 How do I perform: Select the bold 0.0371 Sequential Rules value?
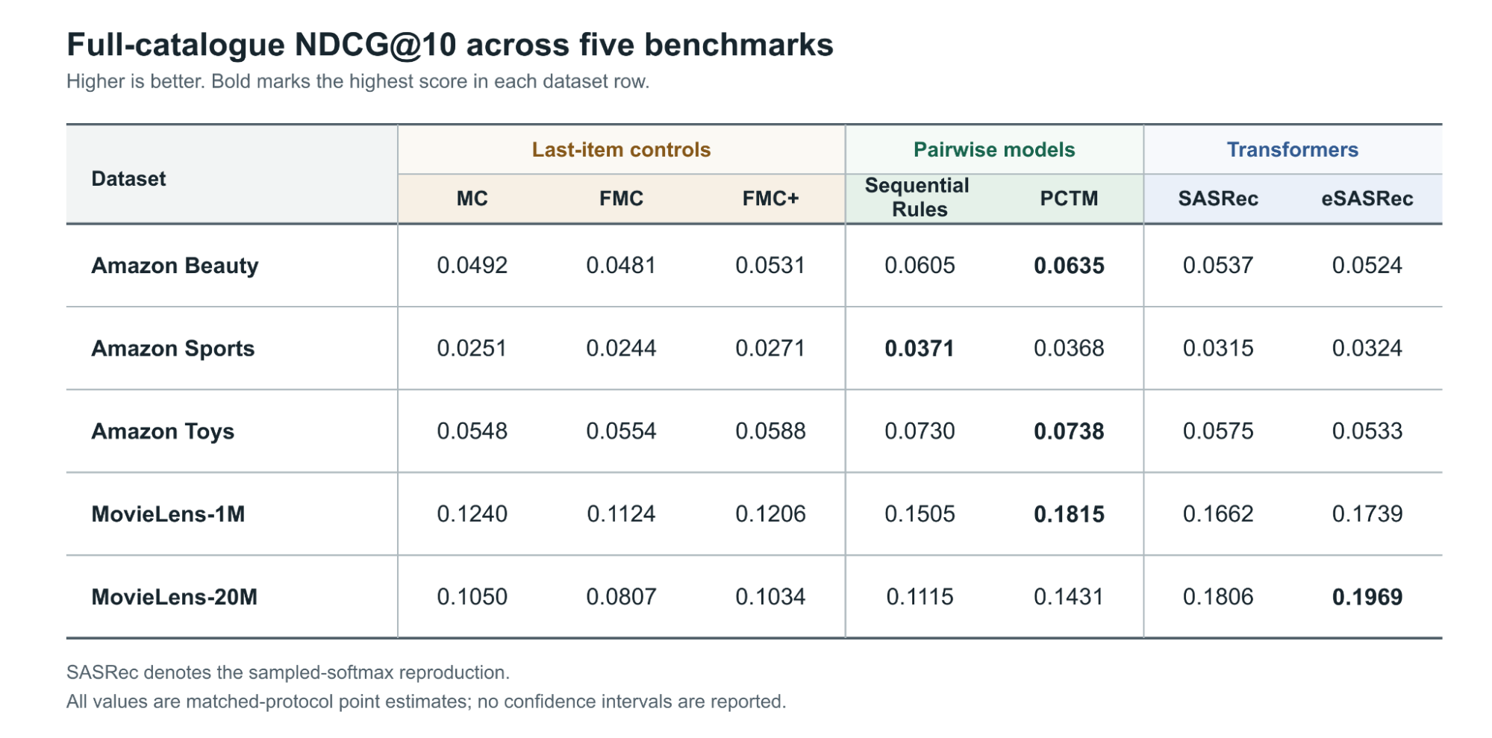[920, 348]
